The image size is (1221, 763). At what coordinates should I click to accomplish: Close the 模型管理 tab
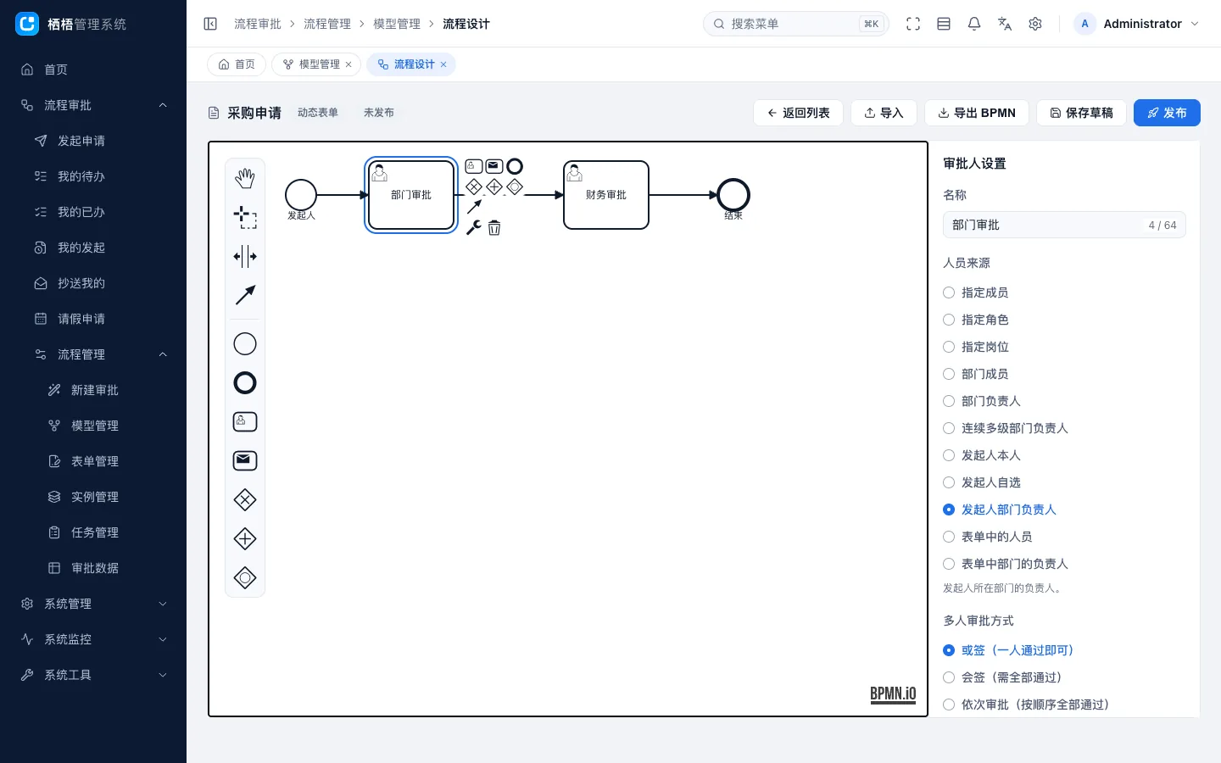pyautogui.click(x=348, y=64)
